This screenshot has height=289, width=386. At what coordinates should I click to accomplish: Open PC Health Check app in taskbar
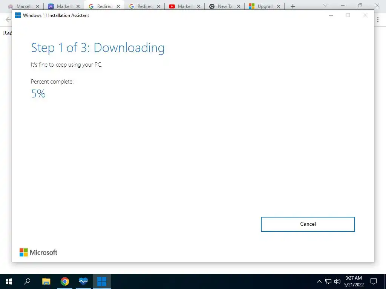(83, 281)
